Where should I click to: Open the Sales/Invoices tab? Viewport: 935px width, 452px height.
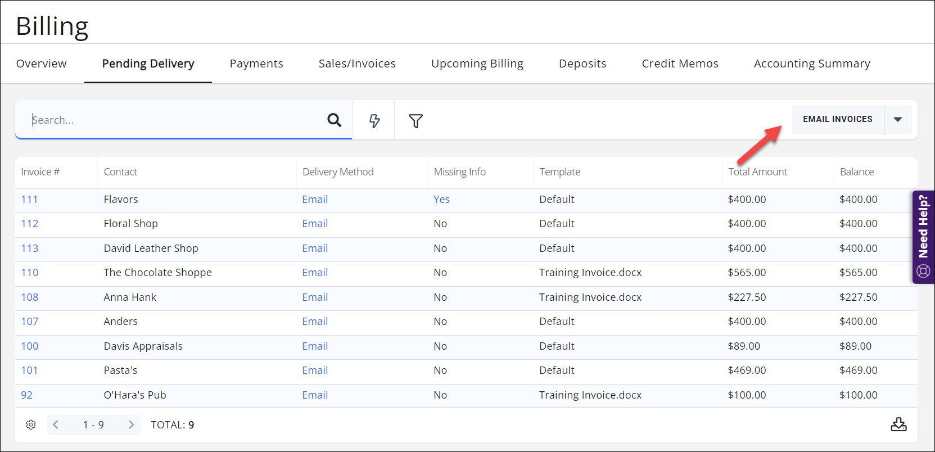pos(357,64)
